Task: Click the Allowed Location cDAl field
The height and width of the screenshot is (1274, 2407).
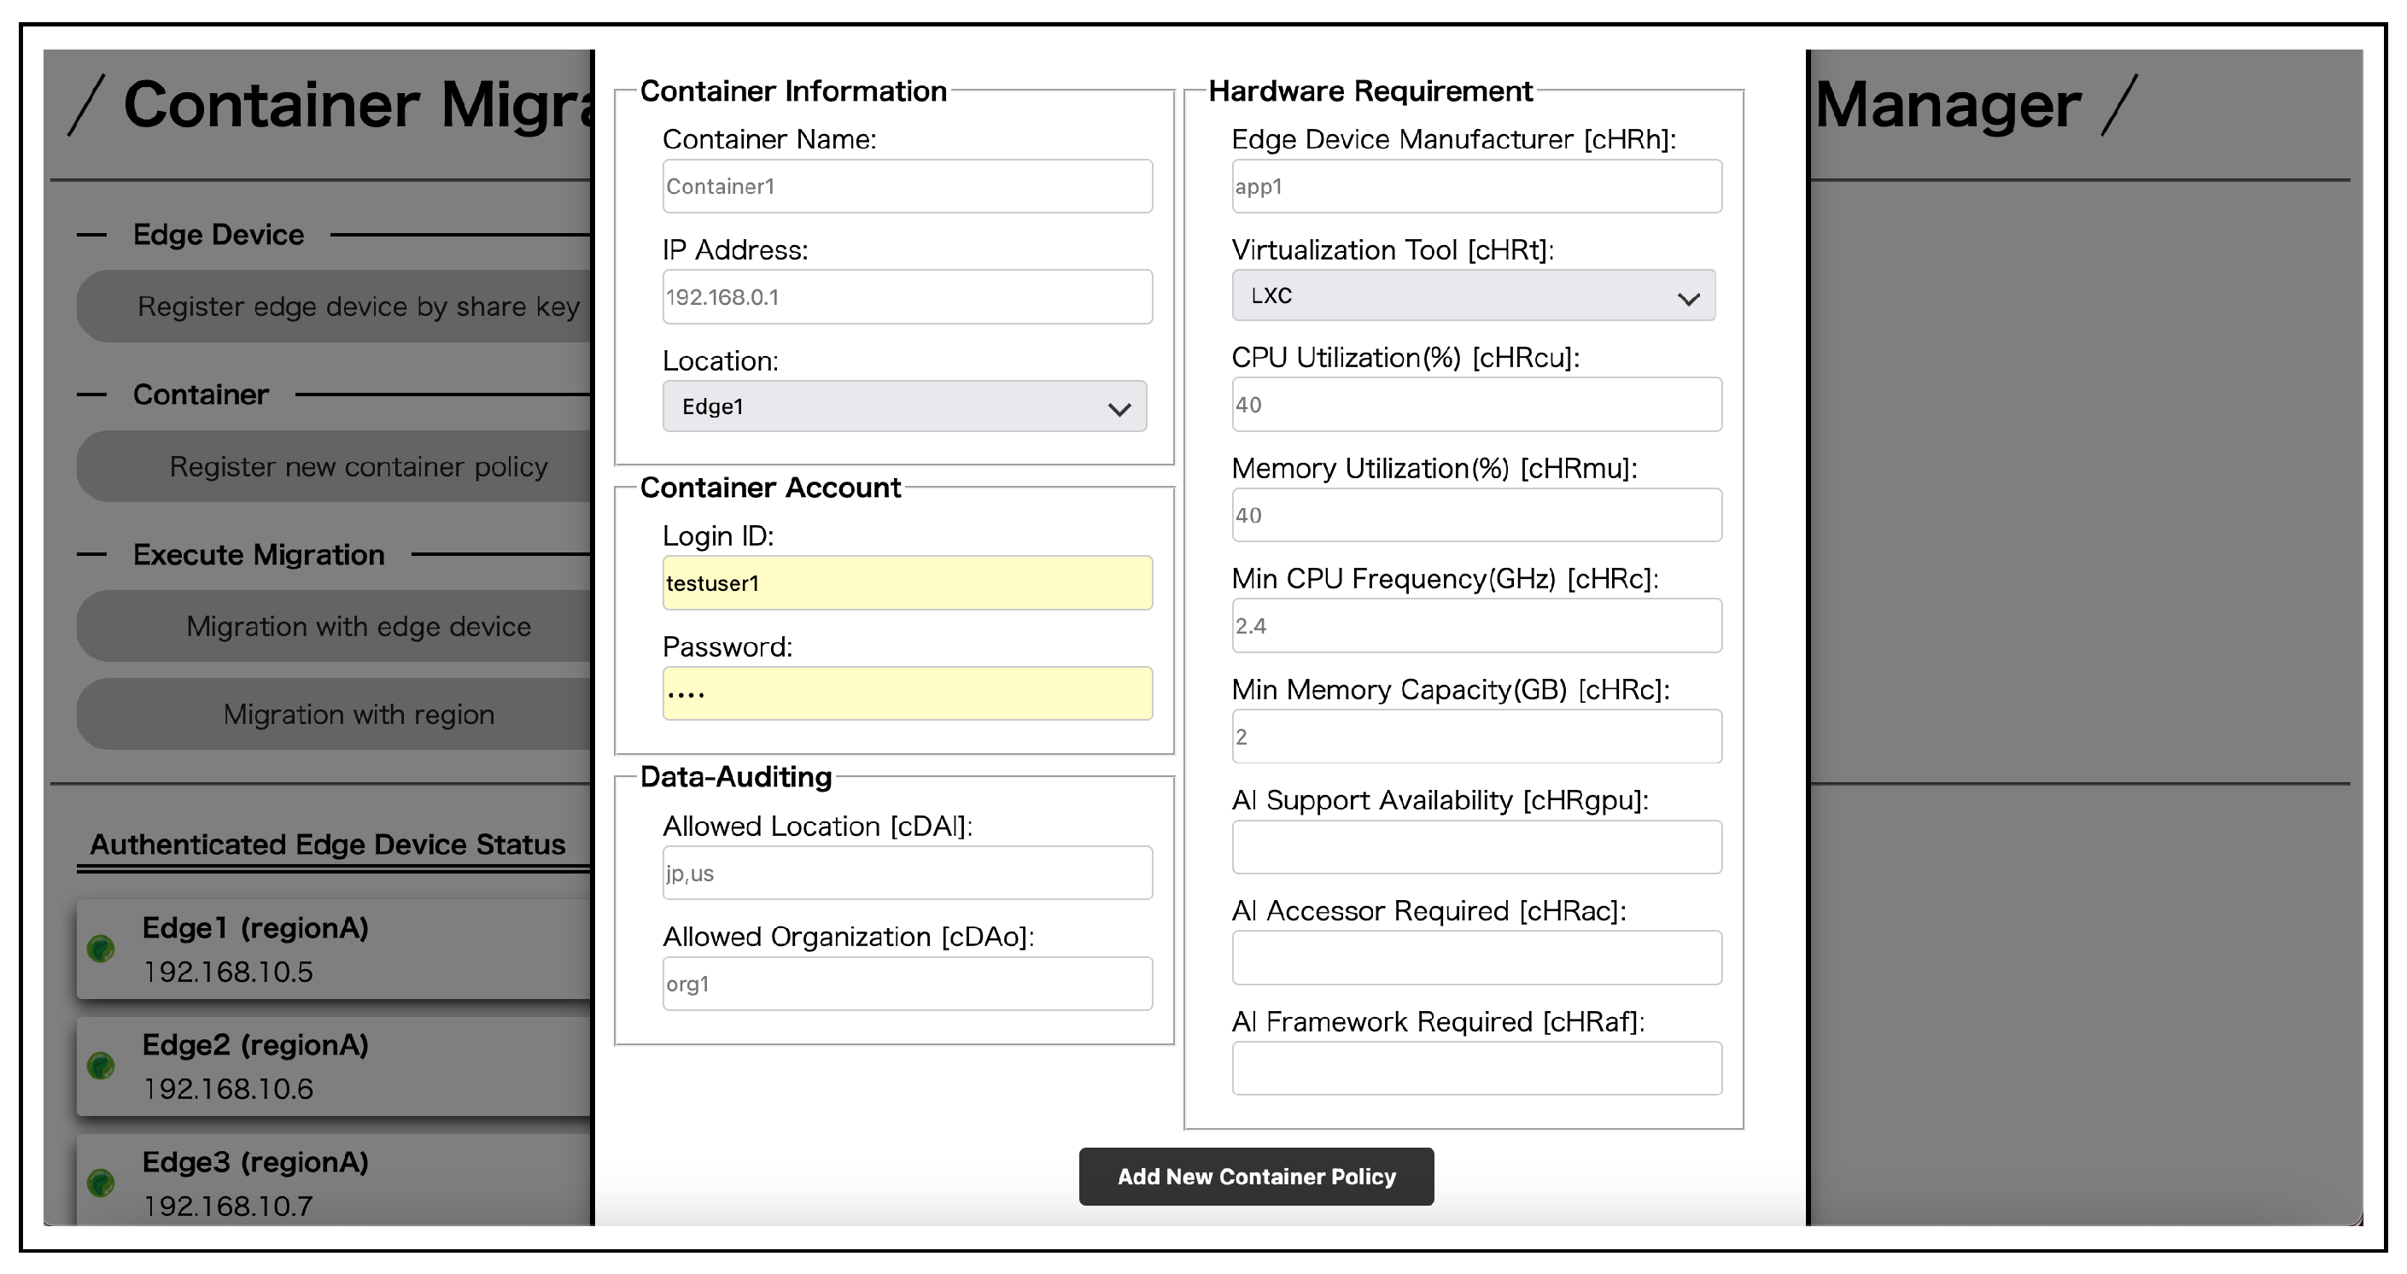Action: pos(908,873)
